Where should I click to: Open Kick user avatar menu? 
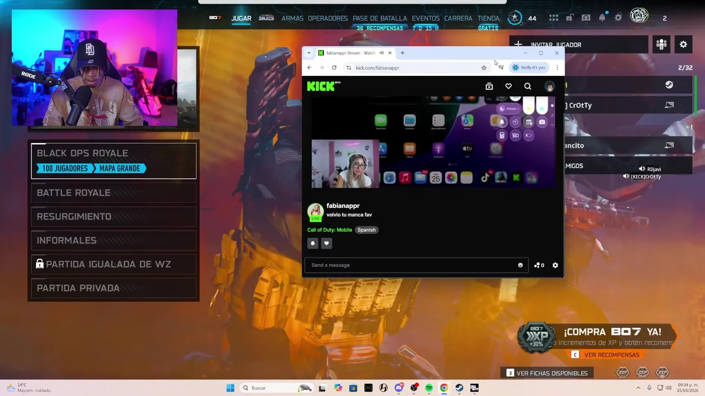[x=549, y=86]
